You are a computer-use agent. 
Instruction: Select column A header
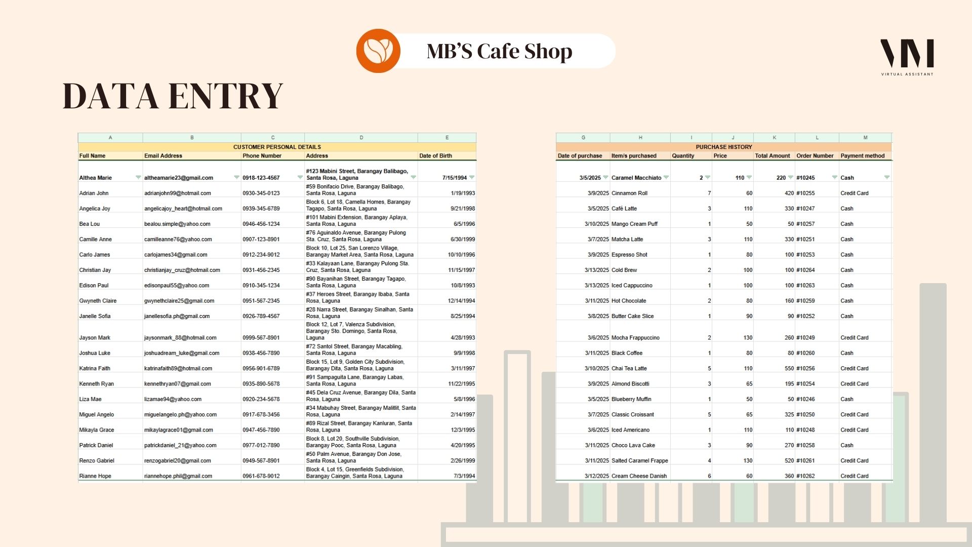click(110, 138)
